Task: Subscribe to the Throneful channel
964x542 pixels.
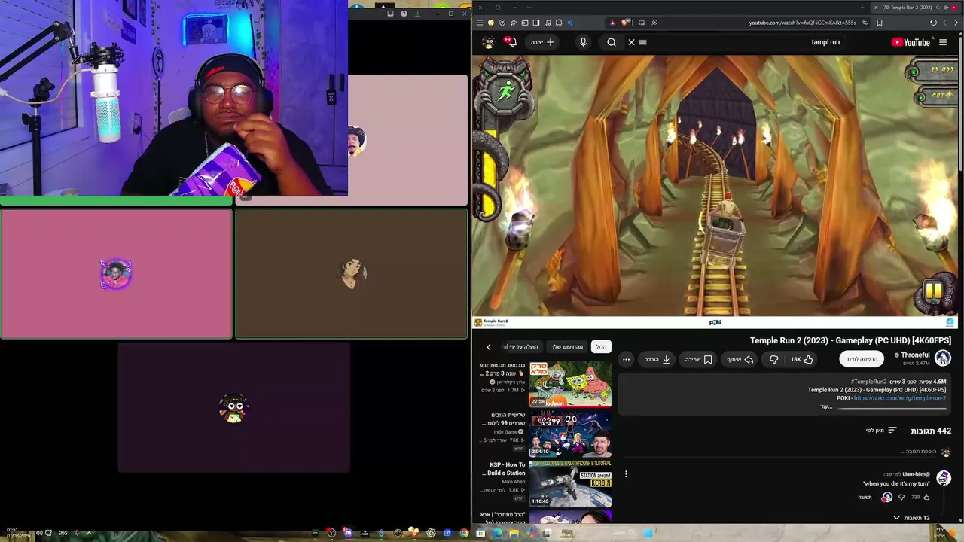Action: coord(862,359)
